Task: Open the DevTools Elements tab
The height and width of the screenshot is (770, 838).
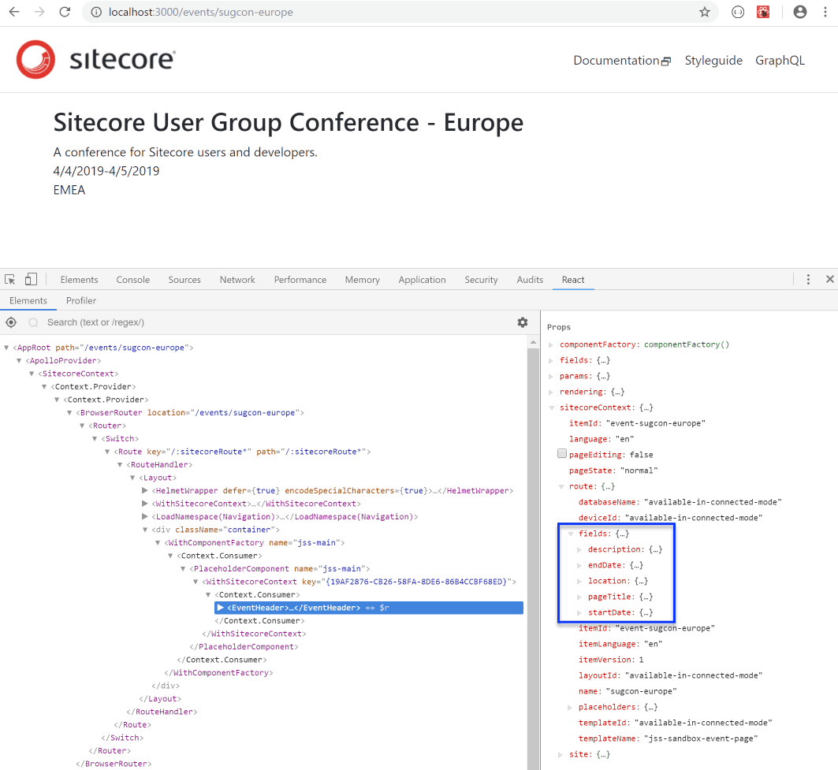Action: click(x=79, y=280)
